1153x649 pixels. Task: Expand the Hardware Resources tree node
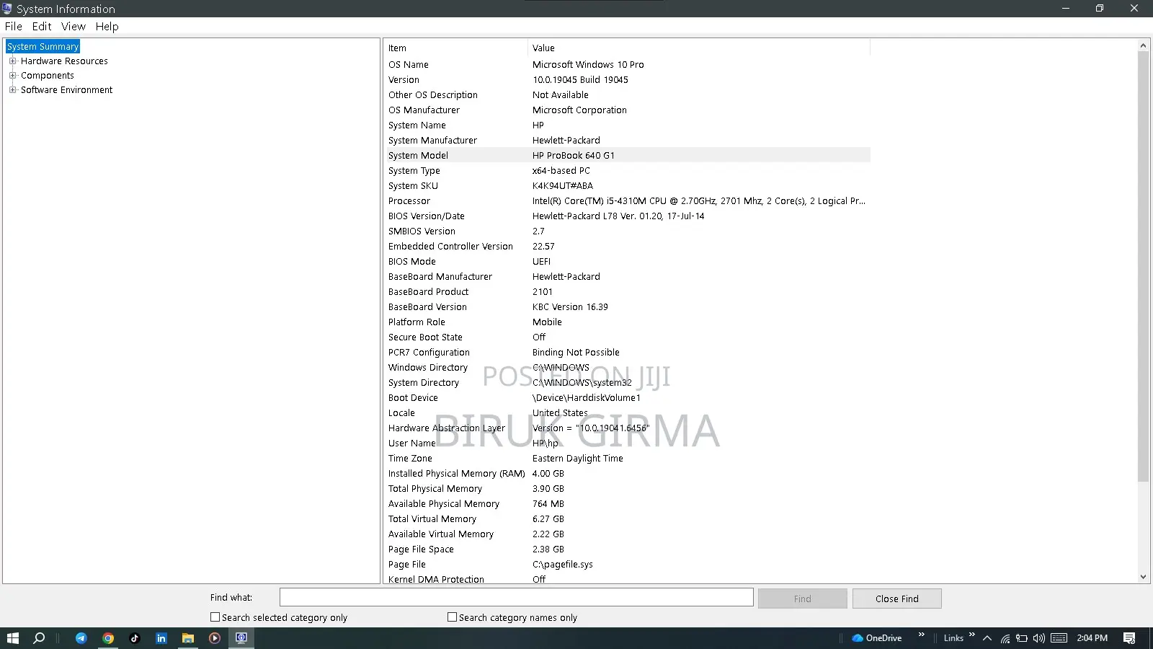[12, 61]
